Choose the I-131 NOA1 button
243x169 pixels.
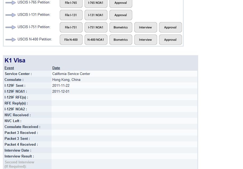(x=96, y=15)
